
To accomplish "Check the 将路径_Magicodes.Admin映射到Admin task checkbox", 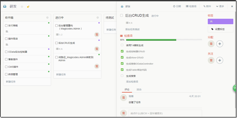I will tap(56, 57).
